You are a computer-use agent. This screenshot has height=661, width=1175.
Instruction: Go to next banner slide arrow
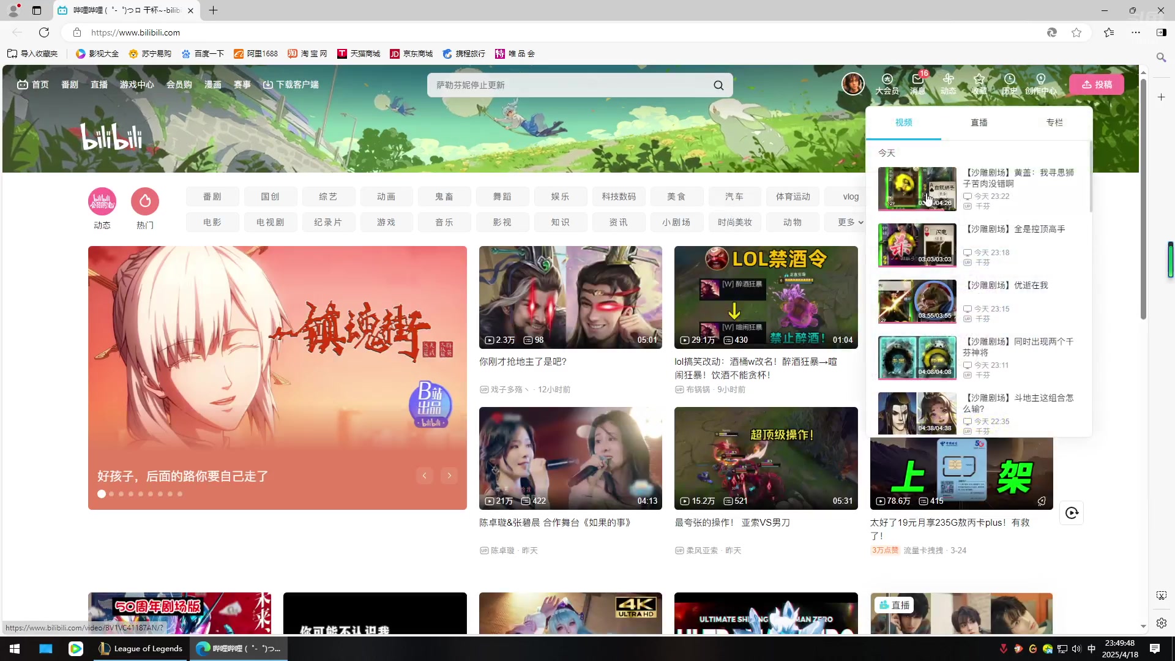[449, 476]
